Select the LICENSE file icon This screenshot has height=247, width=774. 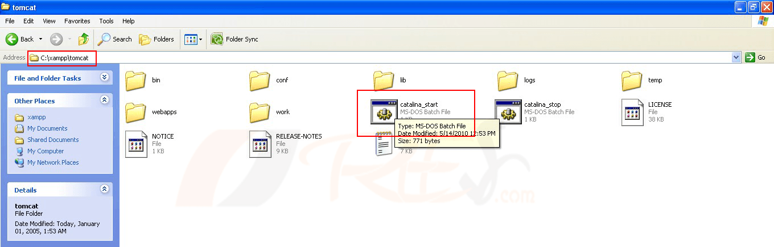point(632,112)
